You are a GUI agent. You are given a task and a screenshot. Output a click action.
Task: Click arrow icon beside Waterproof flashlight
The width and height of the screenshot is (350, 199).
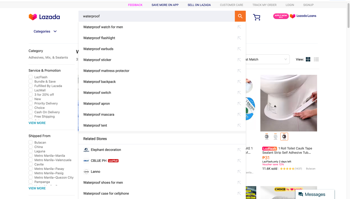239,38
